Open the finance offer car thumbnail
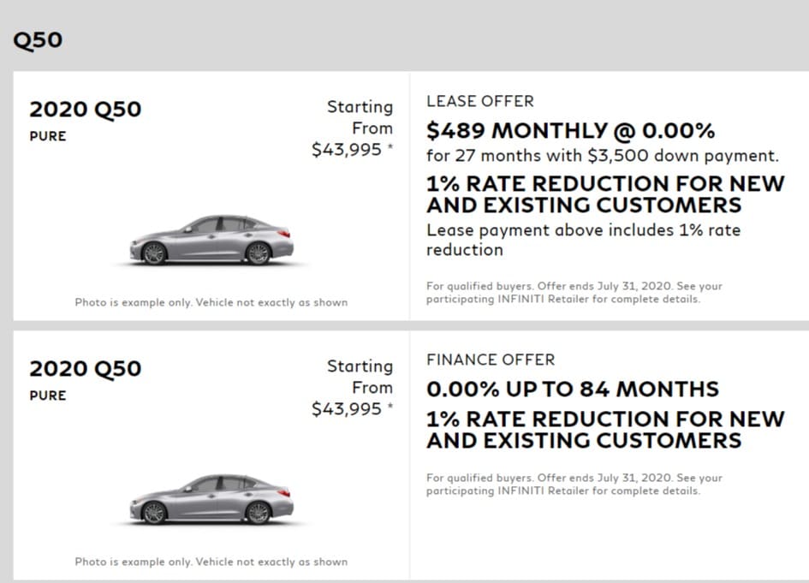The height and width of the screenshot is (583, 809). point(212,499)
